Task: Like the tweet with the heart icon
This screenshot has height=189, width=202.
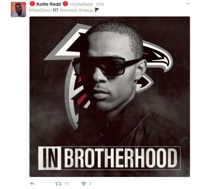Action: point(84,184)
